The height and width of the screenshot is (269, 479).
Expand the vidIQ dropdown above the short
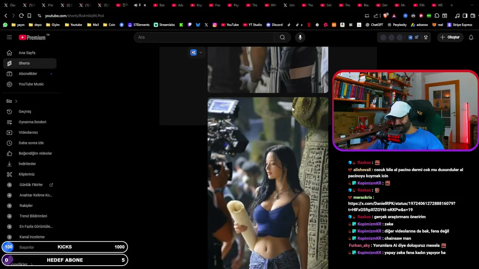pyautogui.click(x=201, y=53)
